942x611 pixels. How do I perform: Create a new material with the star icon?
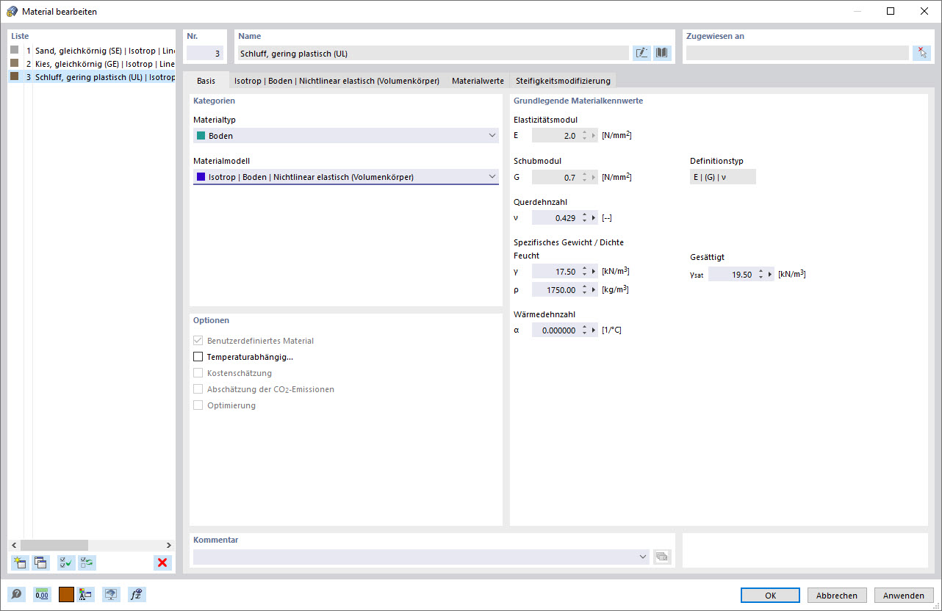tap(20, 563)
